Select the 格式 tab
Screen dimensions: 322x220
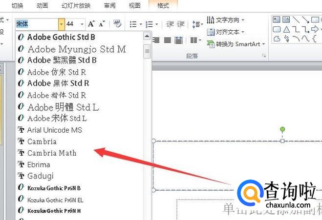(x=163, y=5)
